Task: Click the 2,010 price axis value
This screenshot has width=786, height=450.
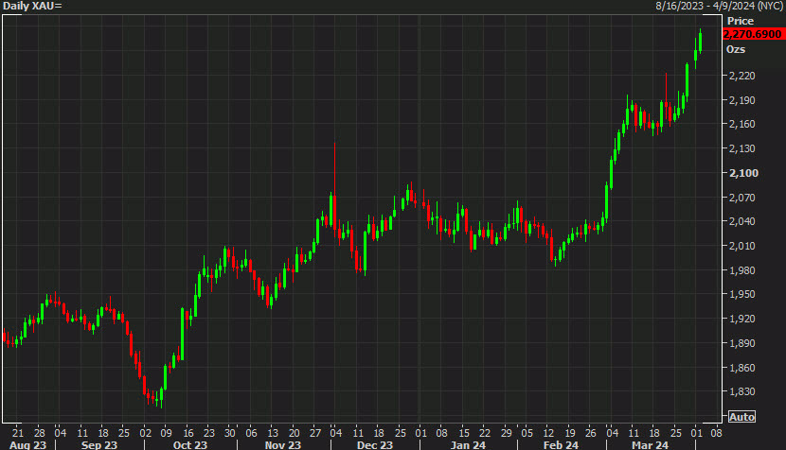Action: (741, 246)
